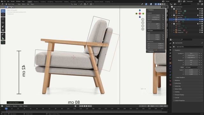Screen dimensions: 204x115
Task: Select the Transform tool
Action: pos(3,30)
